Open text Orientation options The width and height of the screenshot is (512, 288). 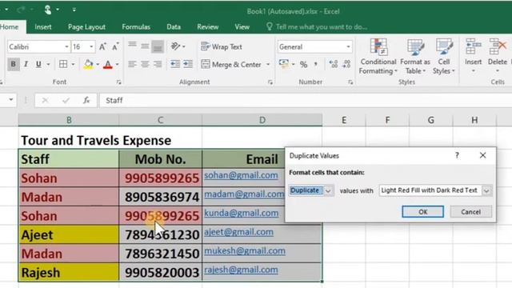pos(178,46)
